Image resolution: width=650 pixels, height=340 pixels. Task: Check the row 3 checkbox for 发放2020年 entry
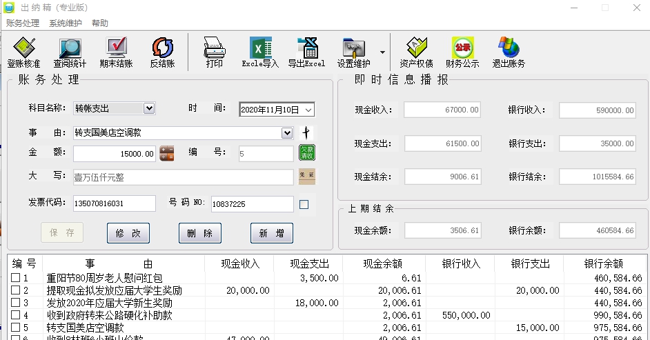coord(15,302)
